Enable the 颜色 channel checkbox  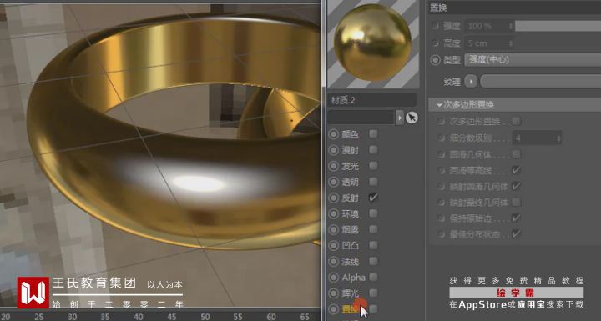point(373,133)
